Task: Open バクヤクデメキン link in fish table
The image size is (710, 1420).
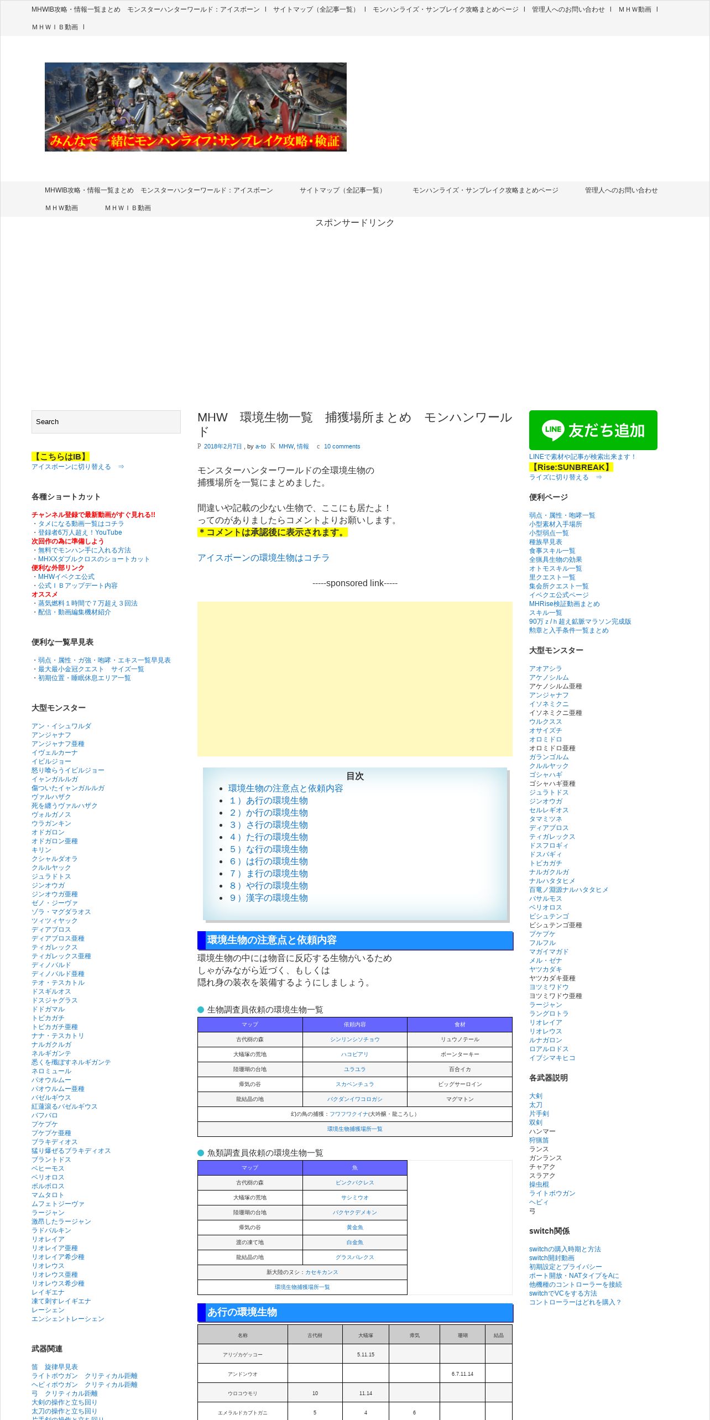Action: pos(355,1213)
